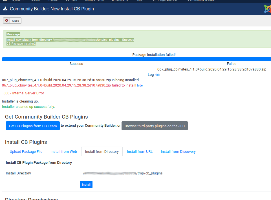Click the red X icon beside Close
This screenshot has width=271, height=200.
6,21
